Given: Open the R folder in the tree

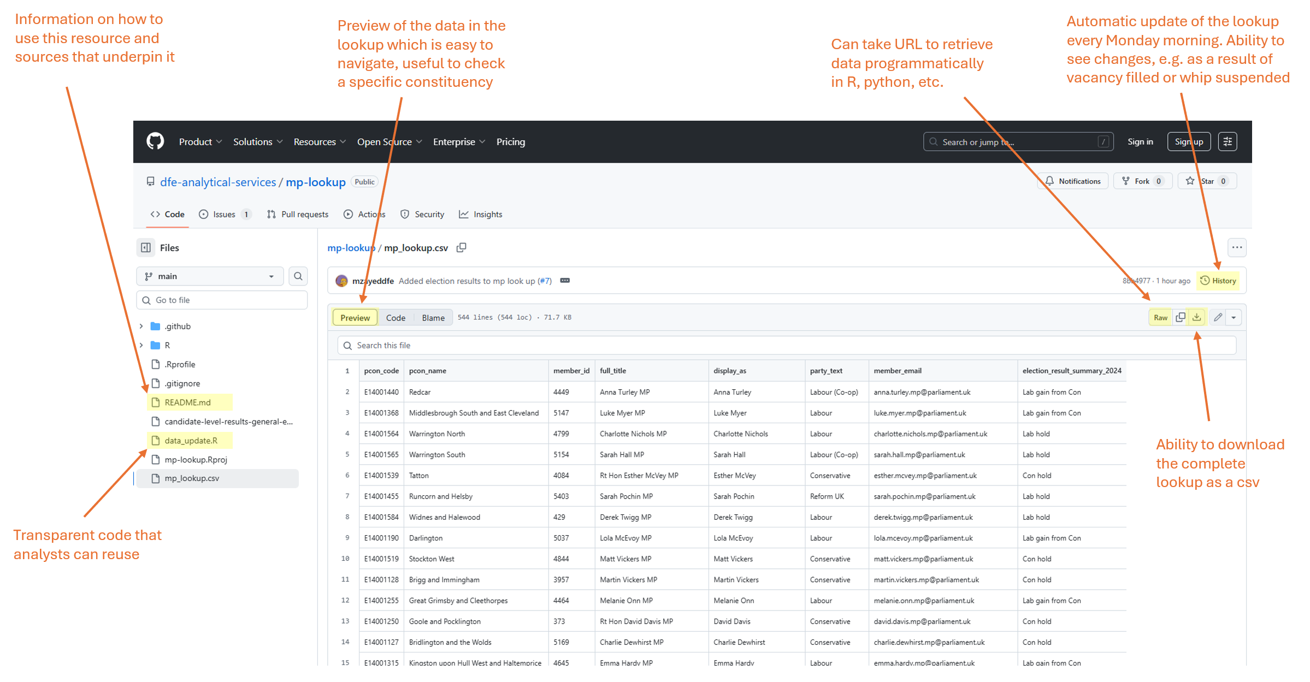Looking at the screenshot, I should 167,346.
